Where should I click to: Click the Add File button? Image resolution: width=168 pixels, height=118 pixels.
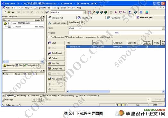(x=56, y=63)
